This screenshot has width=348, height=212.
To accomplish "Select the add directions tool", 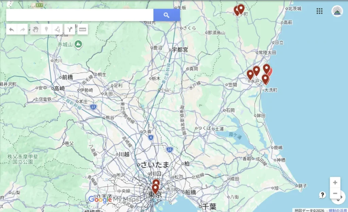I will [69, 29].
